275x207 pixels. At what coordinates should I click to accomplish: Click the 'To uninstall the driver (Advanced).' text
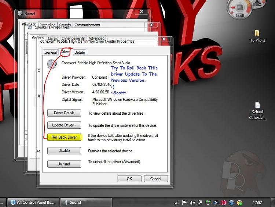(x=114, y=162)
